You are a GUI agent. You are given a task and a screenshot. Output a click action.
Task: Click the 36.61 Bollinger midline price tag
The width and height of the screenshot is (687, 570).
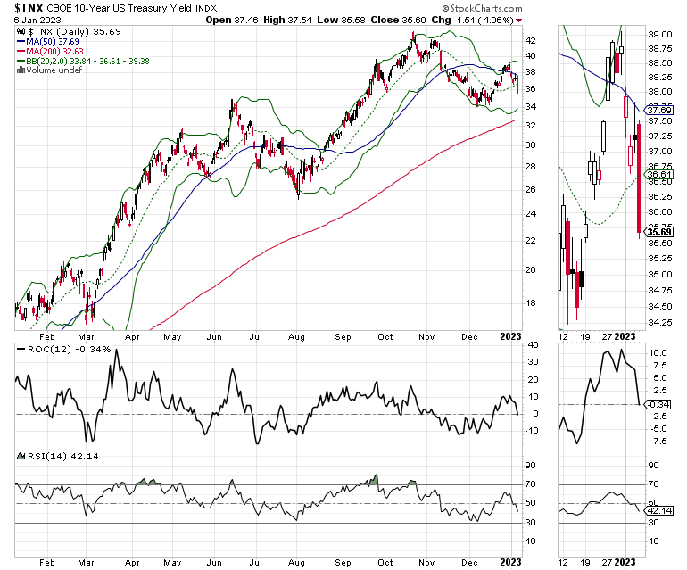(659, 174)
